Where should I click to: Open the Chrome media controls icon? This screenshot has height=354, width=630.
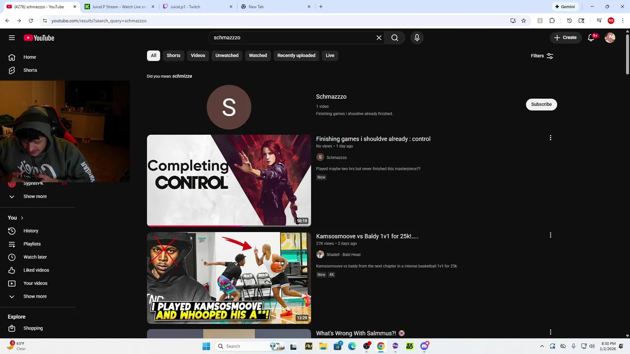click(x=599, y=21)
